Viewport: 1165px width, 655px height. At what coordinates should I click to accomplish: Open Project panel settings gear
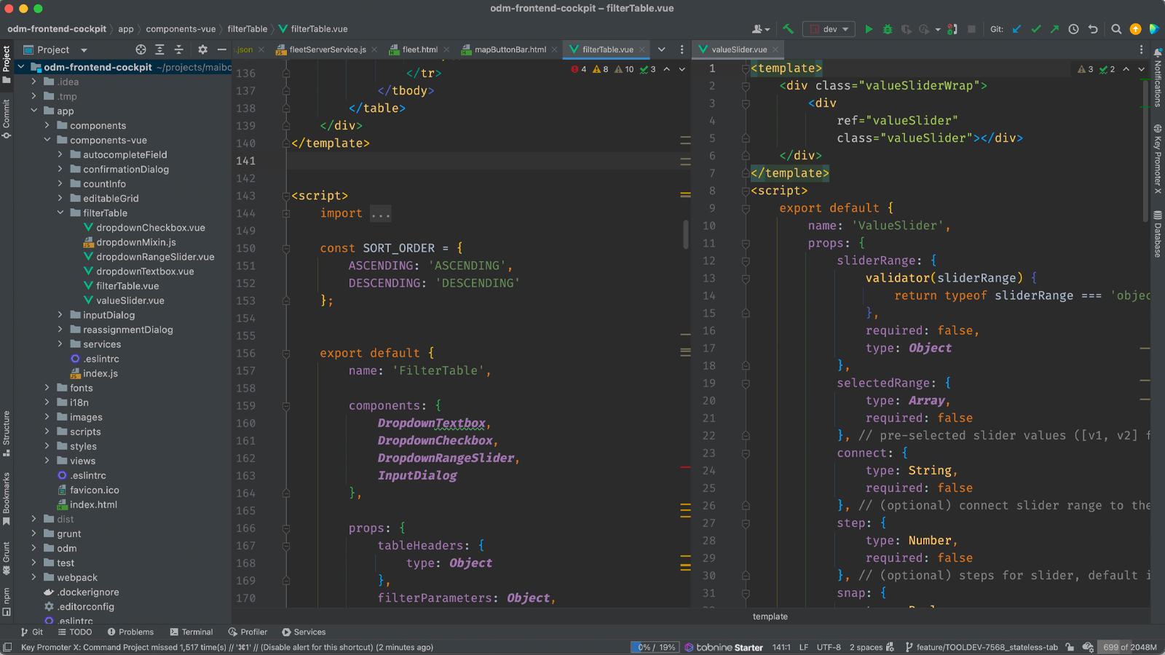click(x=202, y=49)
